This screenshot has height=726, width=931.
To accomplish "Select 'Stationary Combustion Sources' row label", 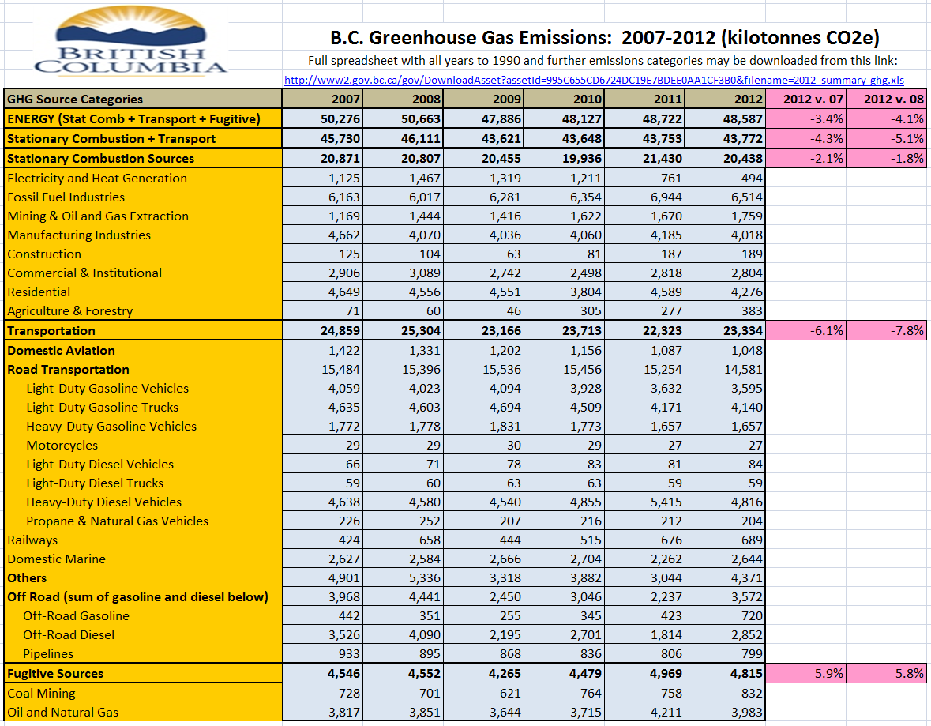I will (x=143, y=158).
